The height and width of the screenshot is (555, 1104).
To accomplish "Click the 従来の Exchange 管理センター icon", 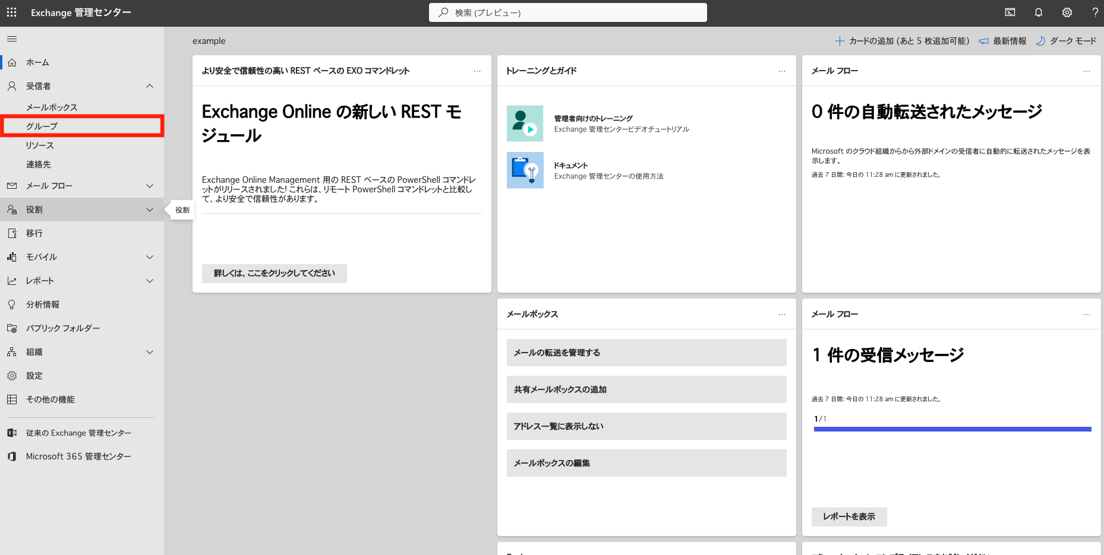I will tap(12, 433).
